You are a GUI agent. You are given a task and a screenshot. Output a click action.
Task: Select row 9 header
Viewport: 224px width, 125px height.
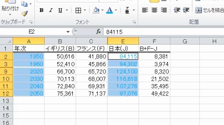(x=6, y=71)
